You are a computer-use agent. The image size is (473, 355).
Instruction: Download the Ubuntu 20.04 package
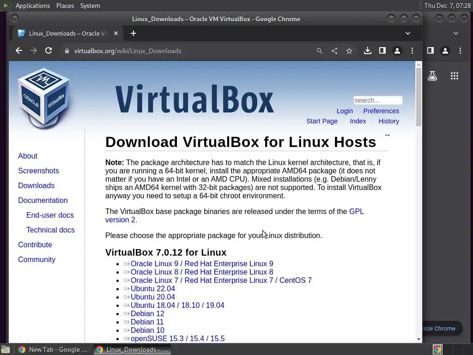152,297
